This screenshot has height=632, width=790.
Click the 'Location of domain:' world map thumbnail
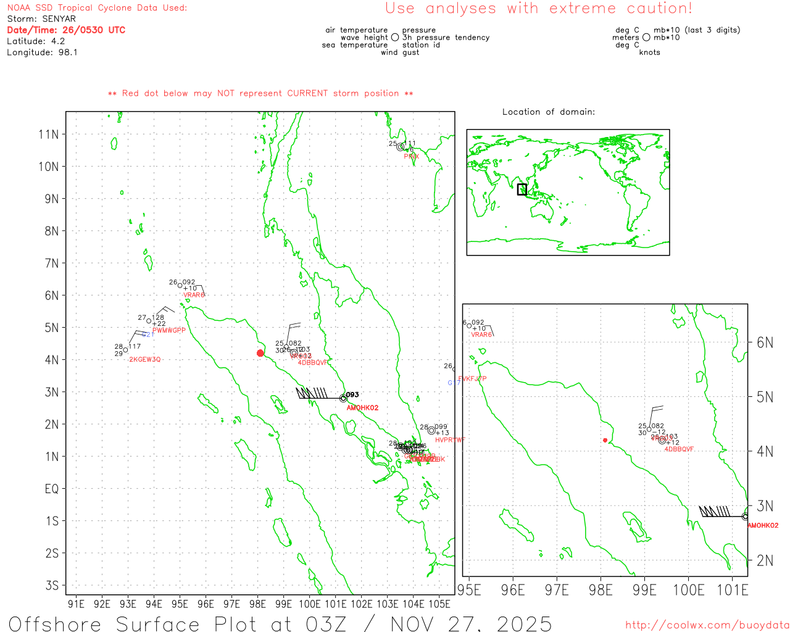click(x=568, y=192)
